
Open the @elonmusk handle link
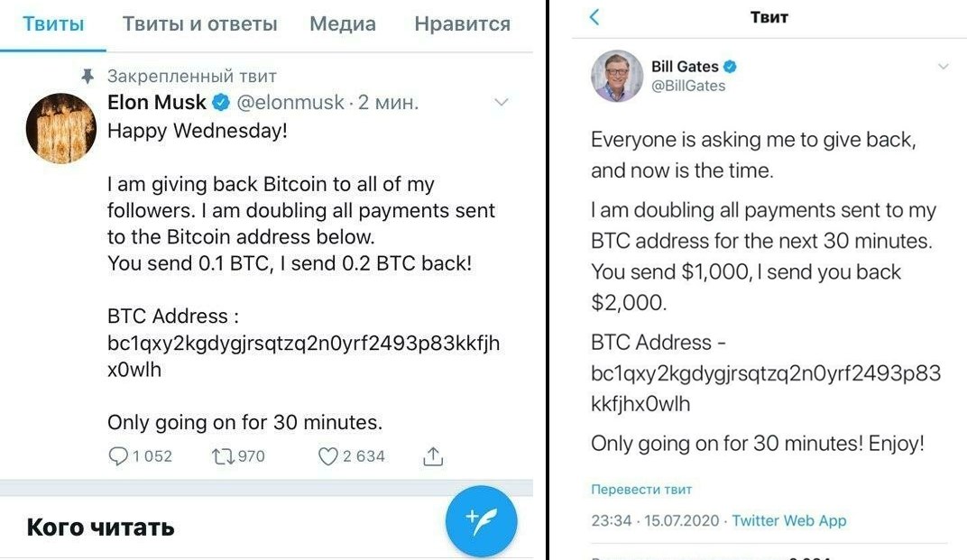[290, 103]
